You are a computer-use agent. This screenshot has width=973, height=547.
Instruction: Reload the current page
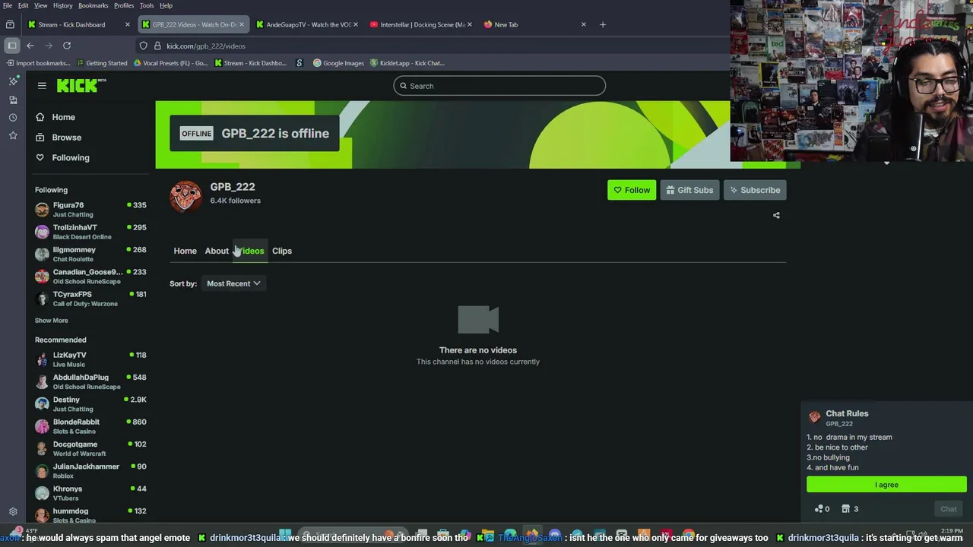[x=67, y=46]
